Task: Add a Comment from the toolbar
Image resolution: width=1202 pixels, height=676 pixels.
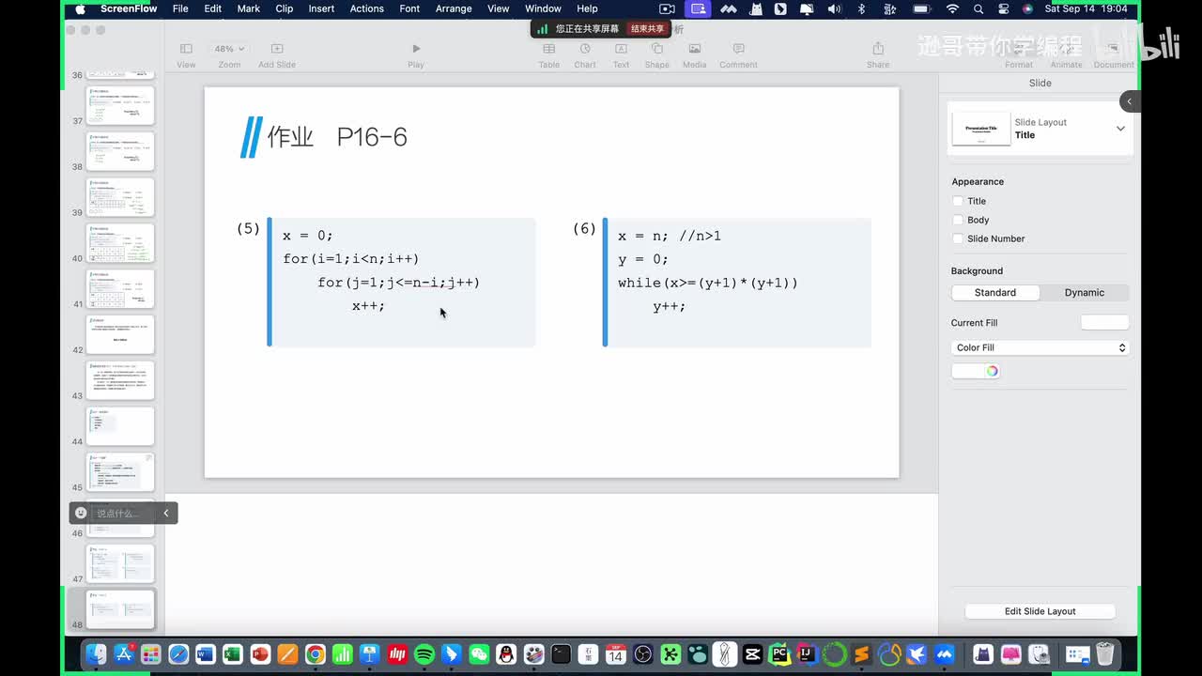Action: click(738, 54)
